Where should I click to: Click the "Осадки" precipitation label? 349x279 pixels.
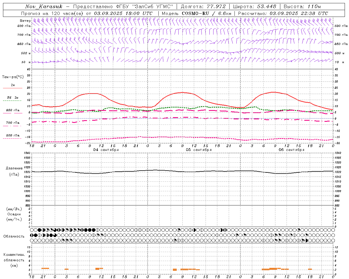click(x=14, y=214)
